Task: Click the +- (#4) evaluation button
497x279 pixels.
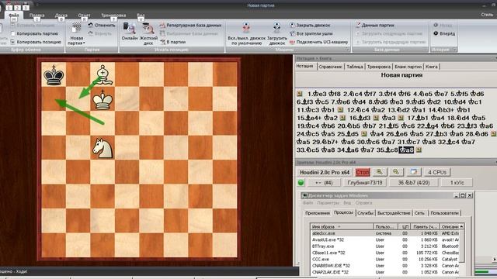Action: point(324,183)
